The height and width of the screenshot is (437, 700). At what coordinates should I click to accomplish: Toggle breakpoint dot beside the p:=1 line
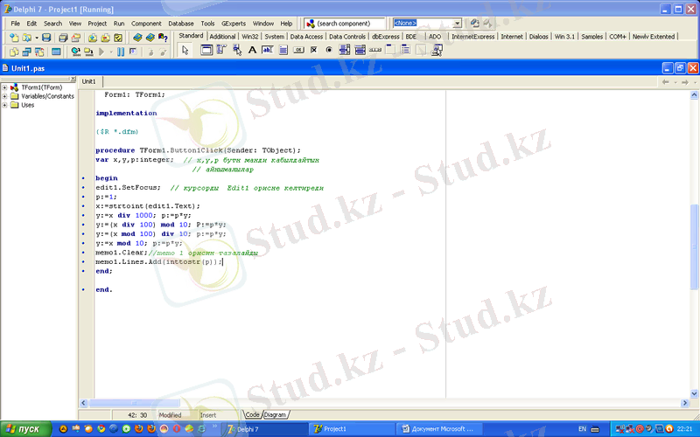point(83,197)
